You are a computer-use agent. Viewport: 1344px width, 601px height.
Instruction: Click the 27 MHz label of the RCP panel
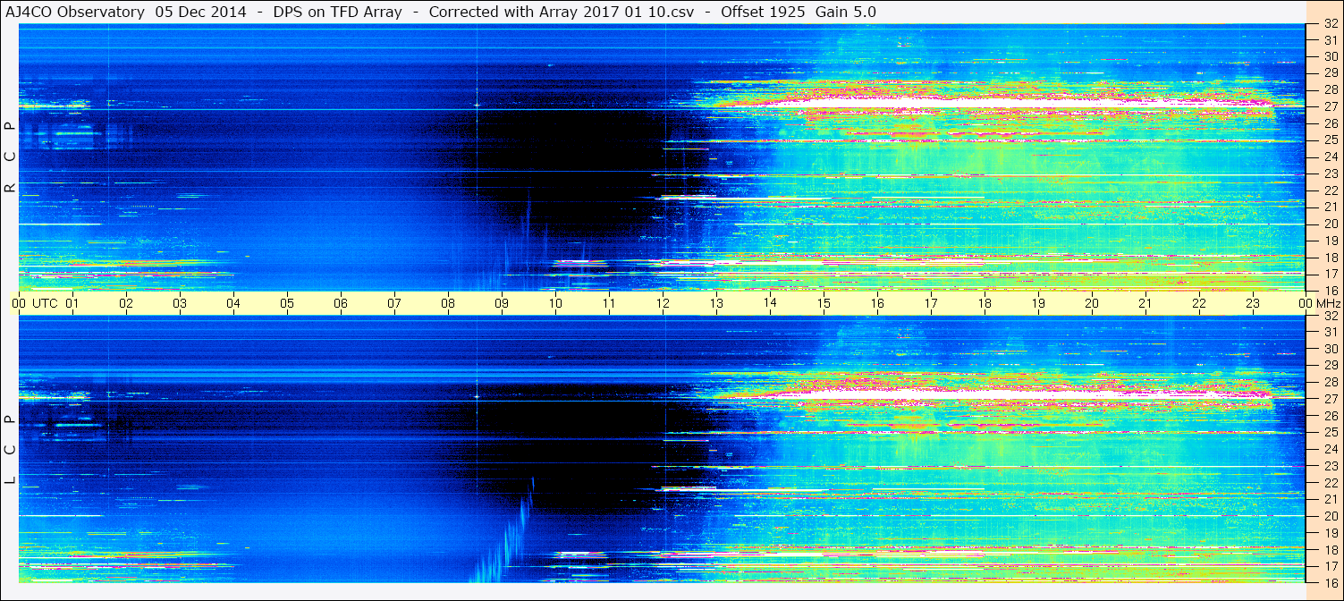click(x=1330, y=106)
